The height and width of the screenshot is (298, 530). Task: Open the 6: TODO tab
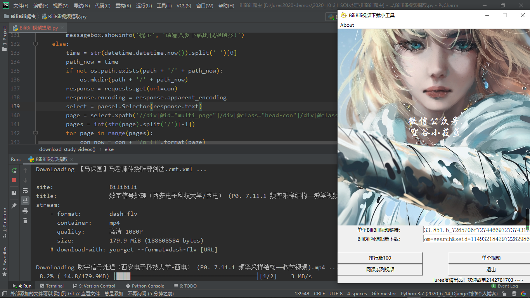click(x=185, y=286)
